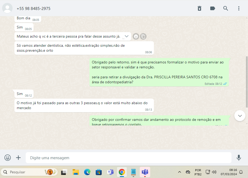Switch POR PTB2 keyboard language indicator
This screenshot has width=248, height=178.
coord(198,172)
